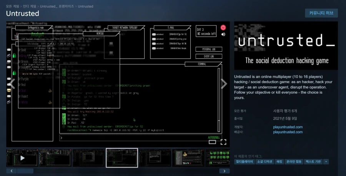Open the 커뮤니티 허브 button

321,13
